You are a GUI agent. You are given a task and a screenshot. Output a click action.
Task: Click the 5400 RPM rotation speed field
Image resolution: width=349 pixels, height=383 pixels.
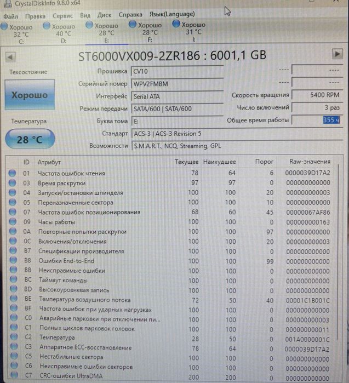tap(317, 95)
